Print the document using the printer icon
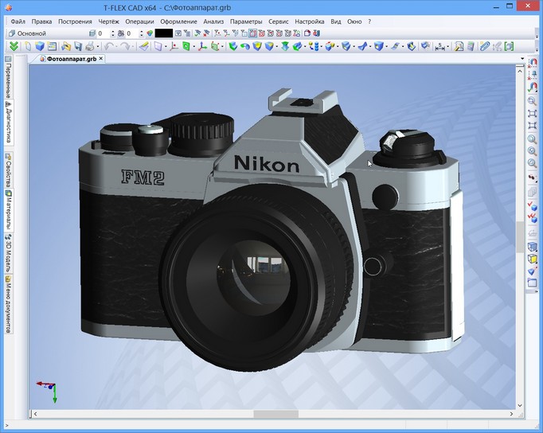543x433 pixels. tap(90, 46)
